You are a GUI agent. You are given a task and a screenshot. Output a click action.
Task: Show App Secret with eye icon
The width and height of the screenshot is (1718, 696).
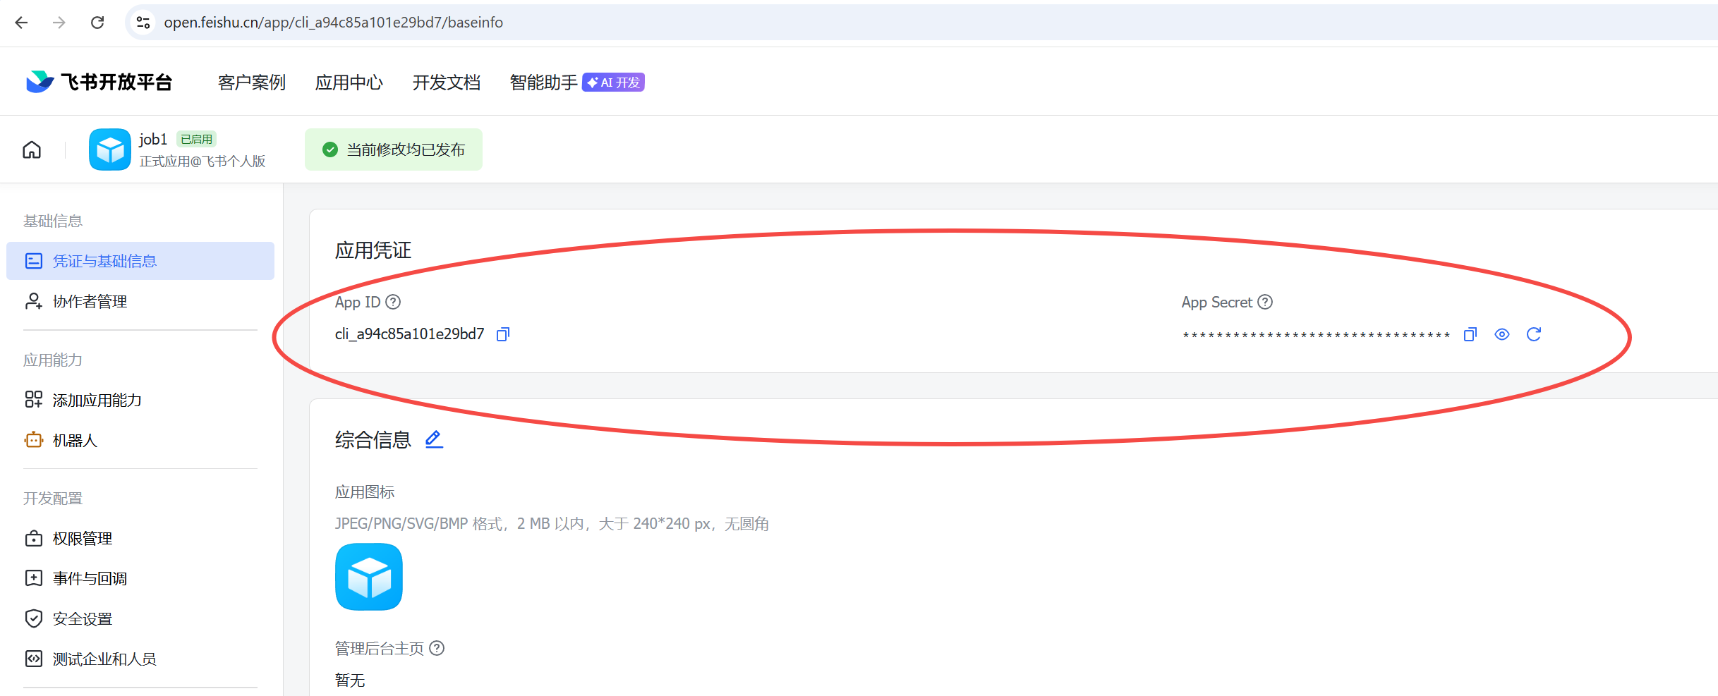(x=1502, y=334)
